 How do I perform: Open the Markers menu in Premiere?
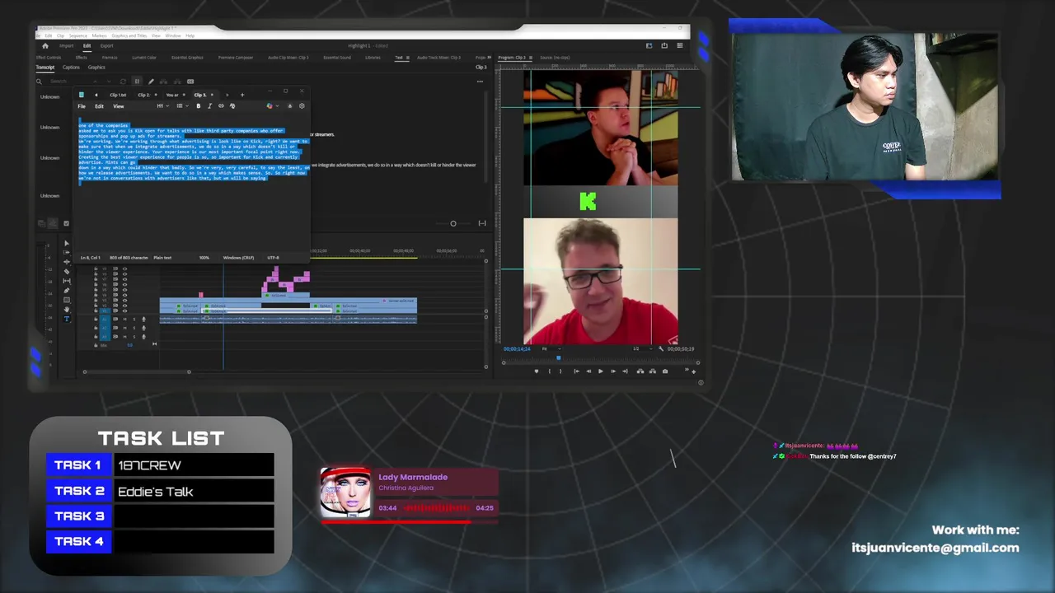(99, 35)
